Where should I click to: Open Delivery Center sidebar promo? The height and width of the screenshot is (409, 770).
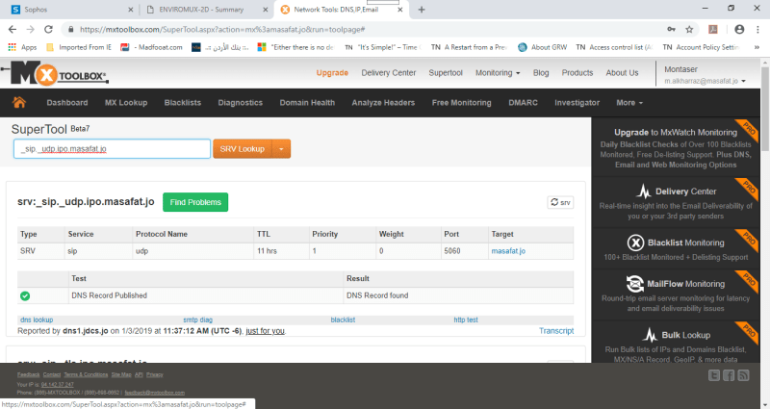676,202
